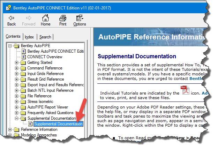217x149 pixels.
Task: Select the Supplemental Documentation folder label
Action: point(52,118)
